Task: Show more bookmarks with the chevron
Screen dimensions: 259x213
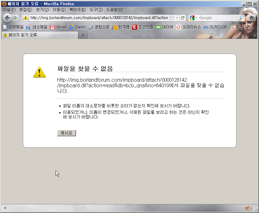Action: pos(255,27)
